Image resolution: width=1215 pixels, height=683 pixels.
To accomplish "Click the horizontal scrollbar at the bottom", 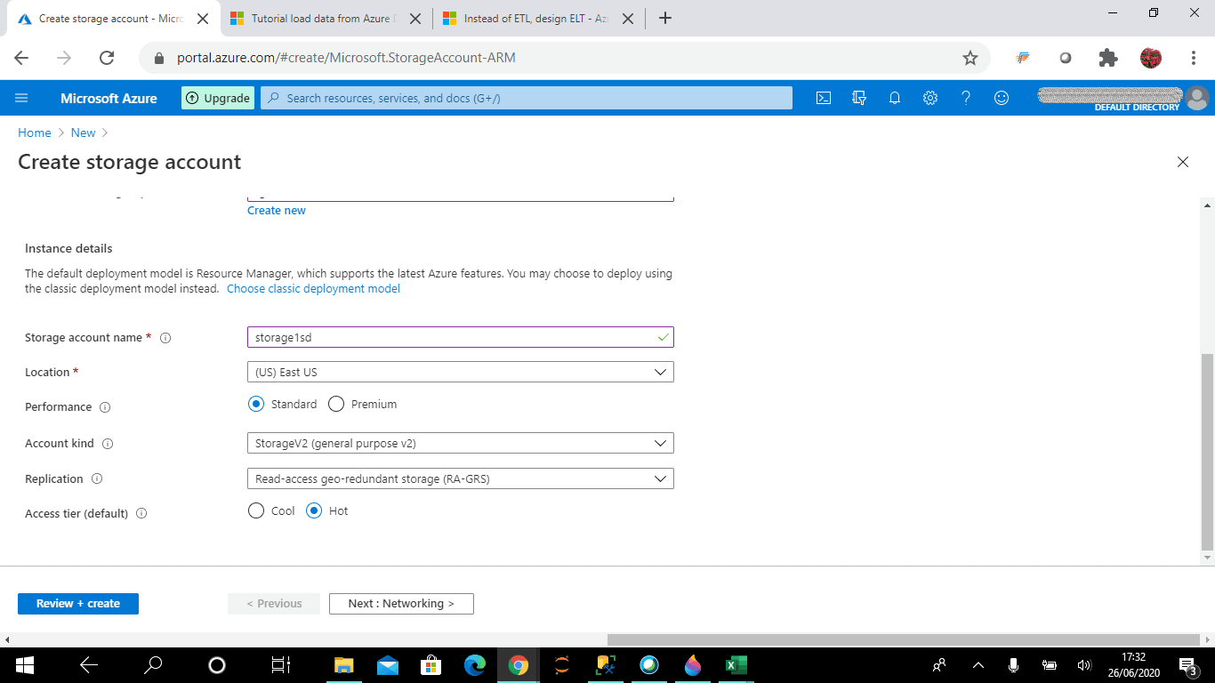I will pyautogui.click(x=904, y=639).
